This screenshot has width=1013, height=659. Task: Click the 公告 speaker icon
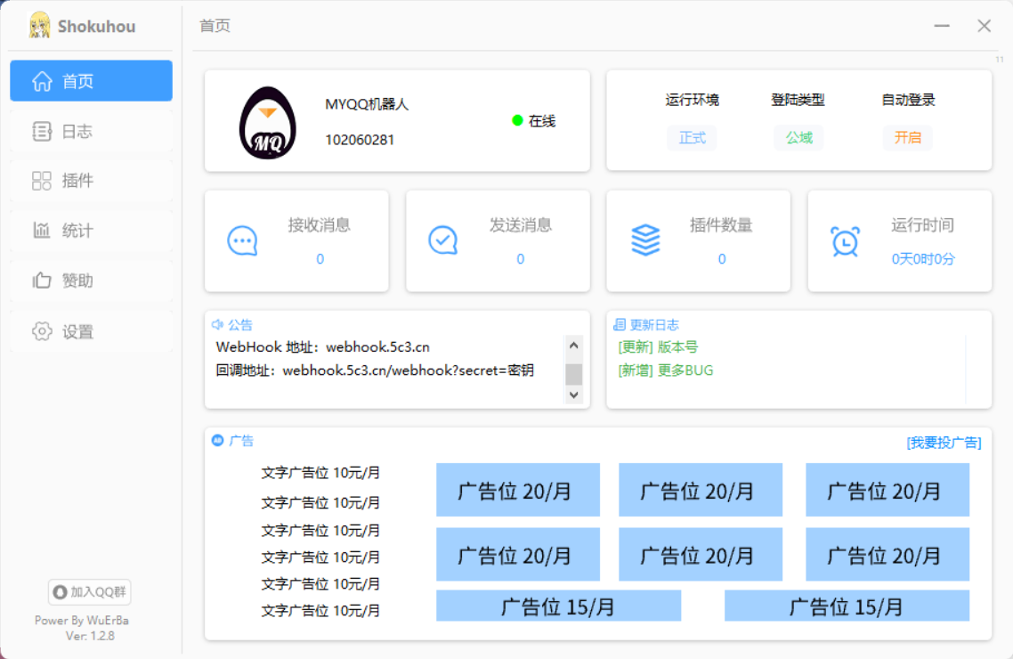pyautogui.click(x=215, y=324)
